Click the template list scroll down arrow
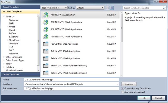This screenshot has width=168, height=103. pos(121,75)
